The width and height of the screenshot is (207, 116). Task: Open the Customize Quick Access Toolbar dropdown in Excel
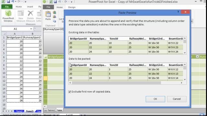pyautogui.click(x=26, y=2)
